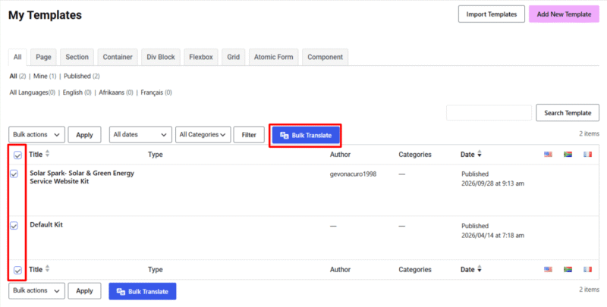Click the author gevonacuro1998
Screen dimensions: 607x307
tap(353, 174)
